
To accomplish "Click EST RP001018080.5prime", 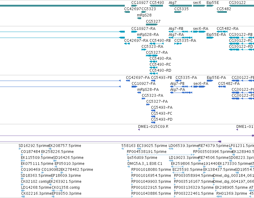I will pos(151,170).
